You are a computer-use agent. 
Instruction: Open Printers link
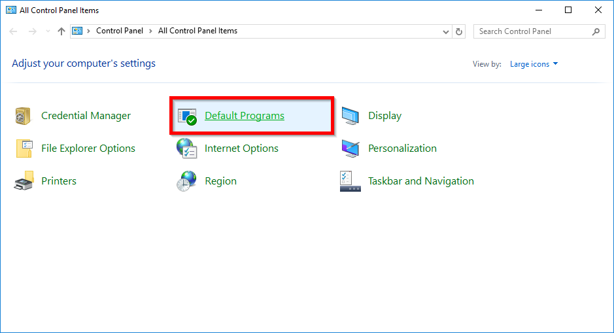(x=59, y=181)
